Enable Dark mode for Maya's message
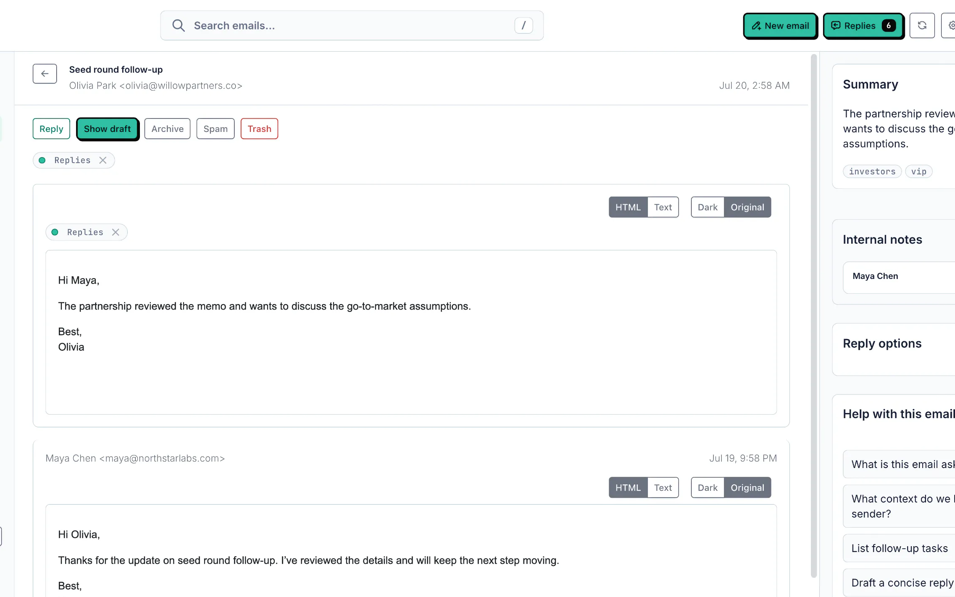Viewport: 955px width, 597px height. click(x=708, y=487)
